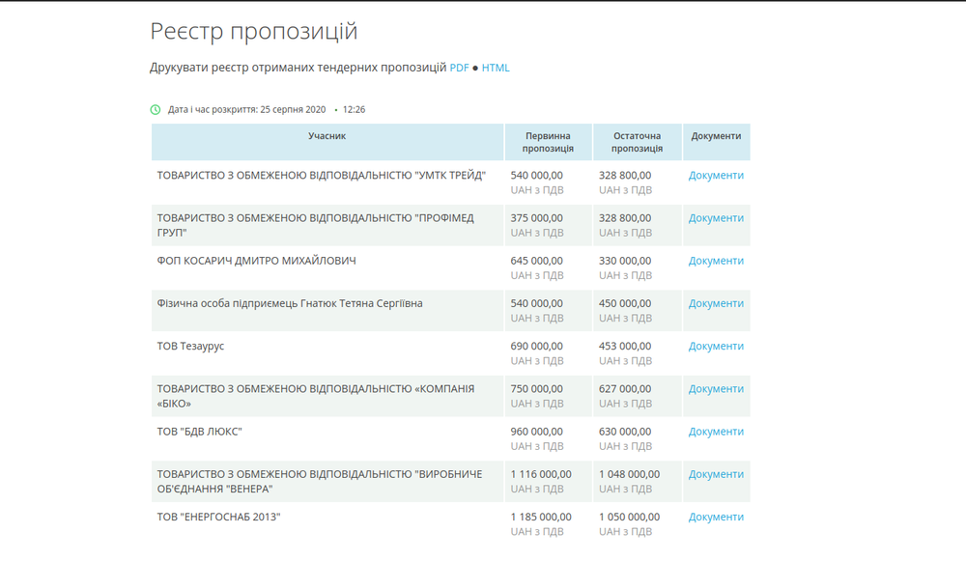Open Документи for Гнатюк Тетяна Сергіївна
This screenshot has width=966, height=561.
[x=716, y=303]
